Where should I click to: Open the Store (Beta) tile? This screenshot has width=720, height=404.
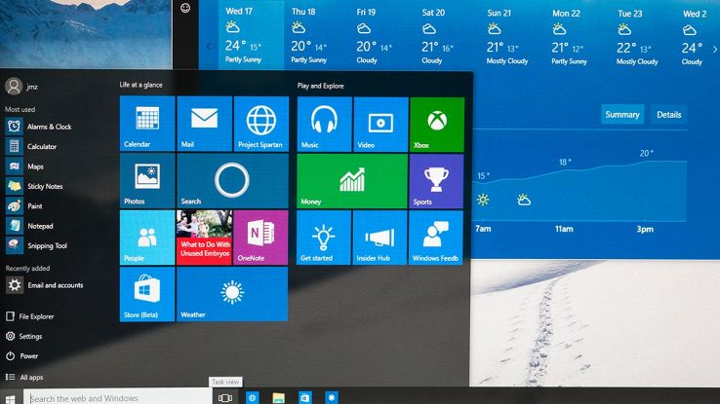point(147,294)
